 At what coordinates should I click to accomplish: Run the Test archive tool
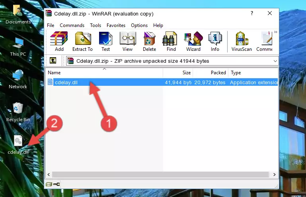click(105, 41)
